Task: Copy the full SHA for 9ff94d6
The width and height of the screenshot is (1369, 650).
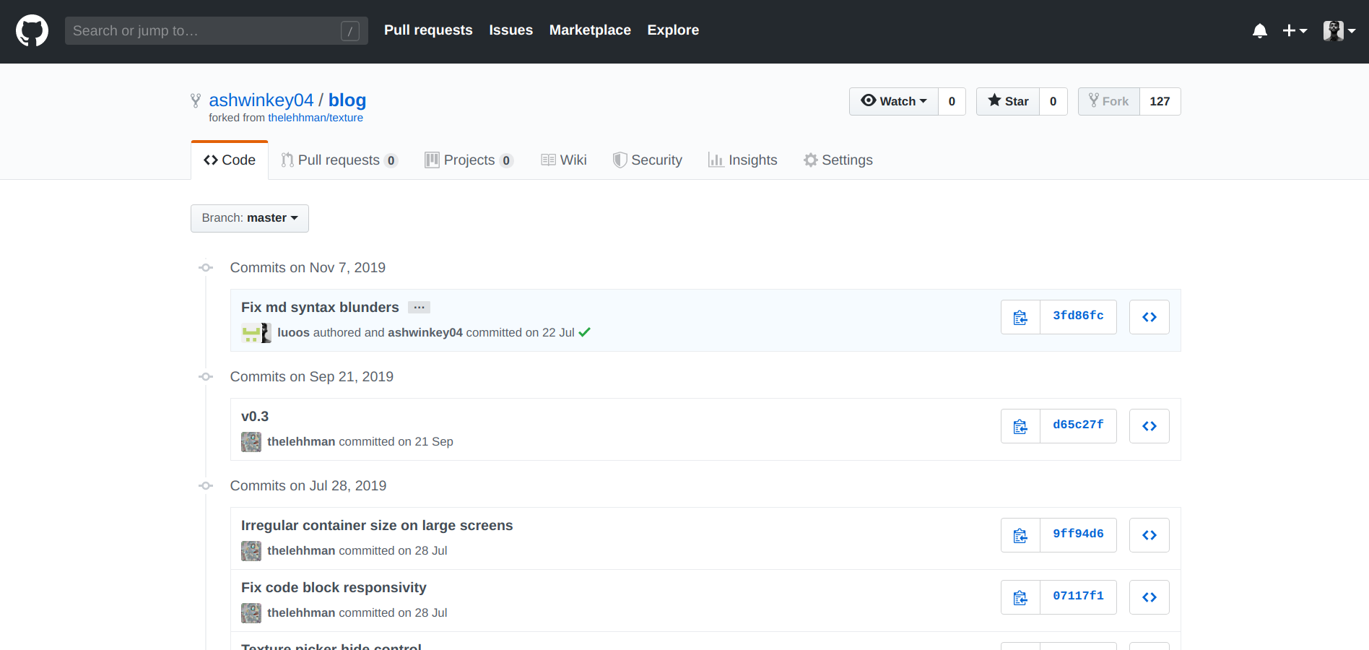Action: [1020, 535]
